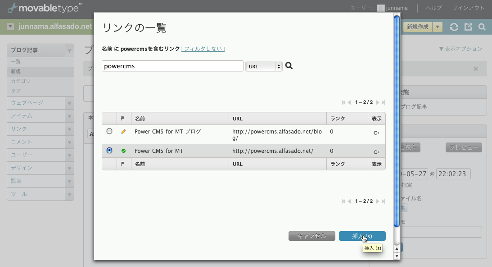This screenshot has height=267, width=492.
Task: Click the サインアウト link
Action: [x=468, y=8]
